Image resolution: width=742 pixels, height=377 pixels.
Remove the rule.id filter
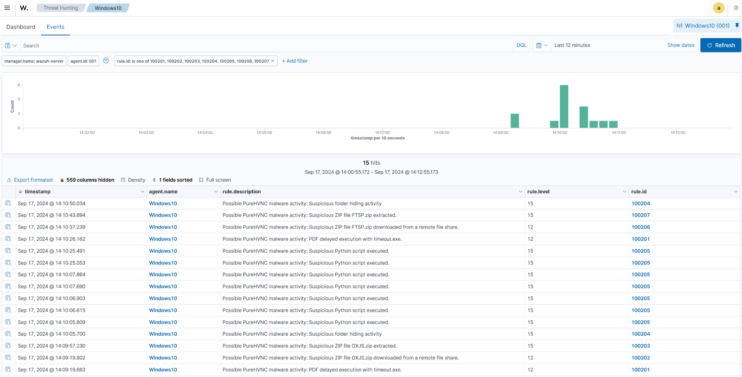[273, 61]
